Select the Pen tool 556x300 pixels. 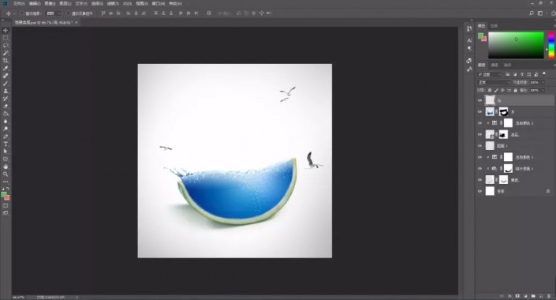pos(6,137)
